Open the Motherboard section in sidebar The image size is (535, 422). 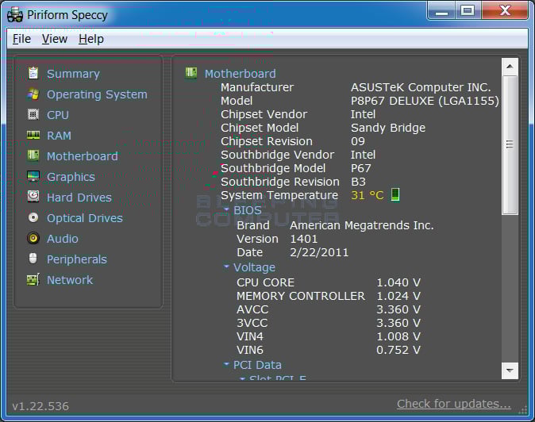coord(82,156)
